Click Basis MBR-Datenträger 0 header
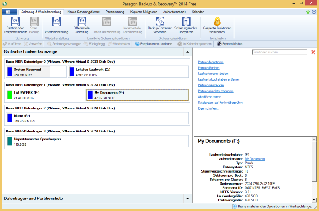 pyautogui.click(x=60, y=62)
